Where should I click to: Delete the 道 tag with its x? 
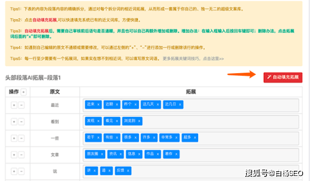point(109,171)
